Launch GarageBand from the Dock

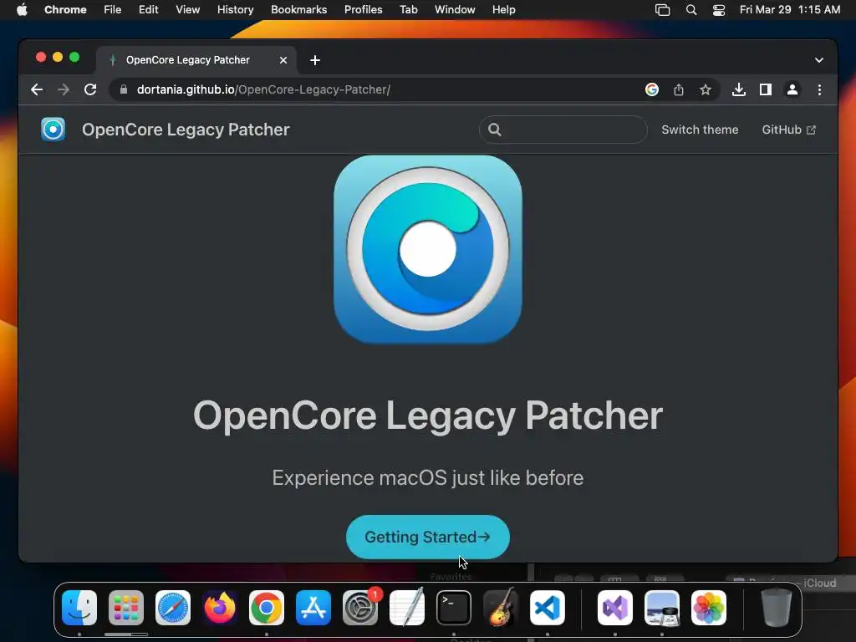[x=501, y=607]
